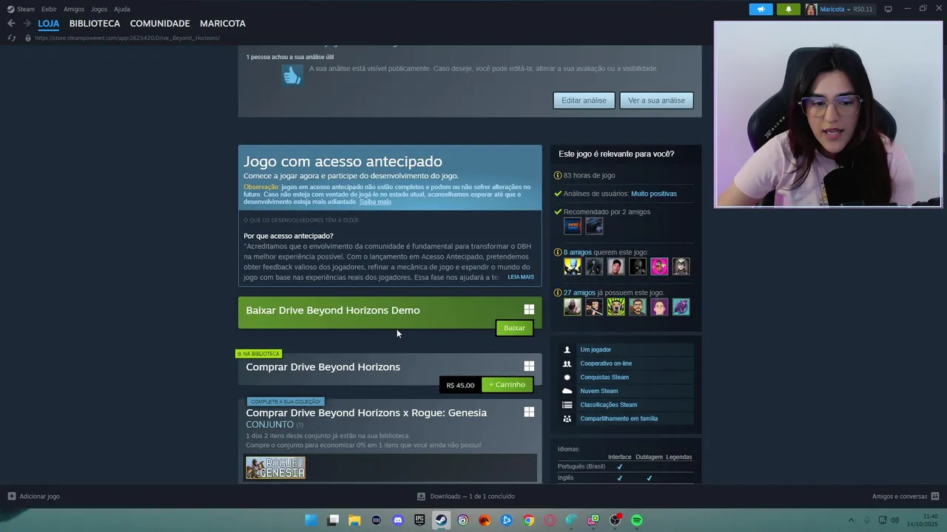Show hidden system tray icons
The width and height of the screenshot is (947, 532).
tap(851, 520)
